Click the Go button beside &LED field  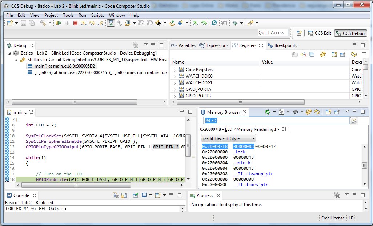pyautogui.click(x=354, y=121)
